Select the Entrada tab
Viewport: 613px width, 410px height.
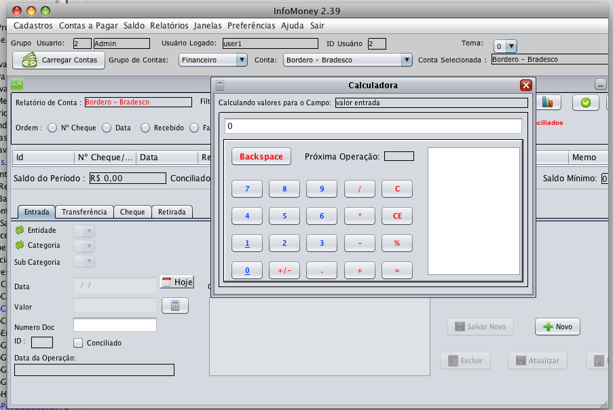point(37,212)
